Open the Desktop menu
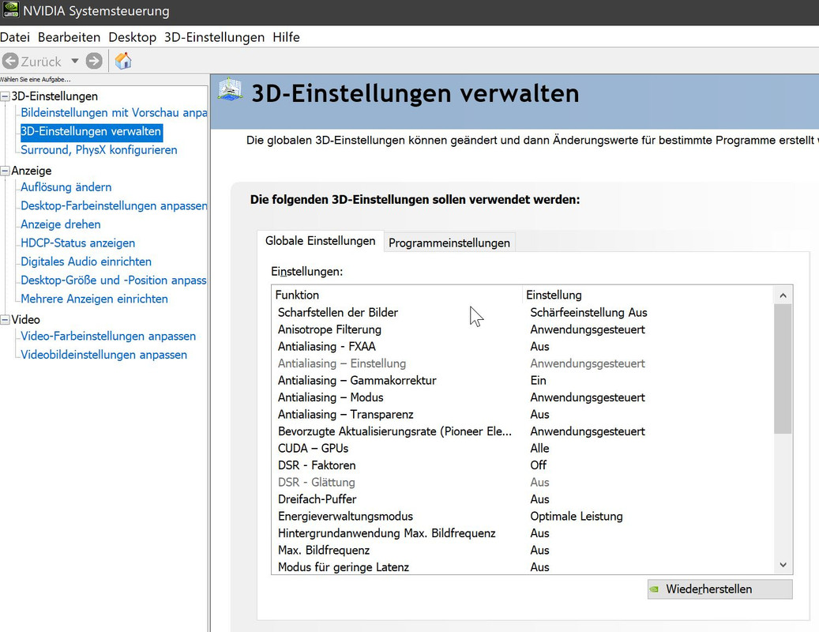Screen dimensions: 819x632 [x=132, y=37]
